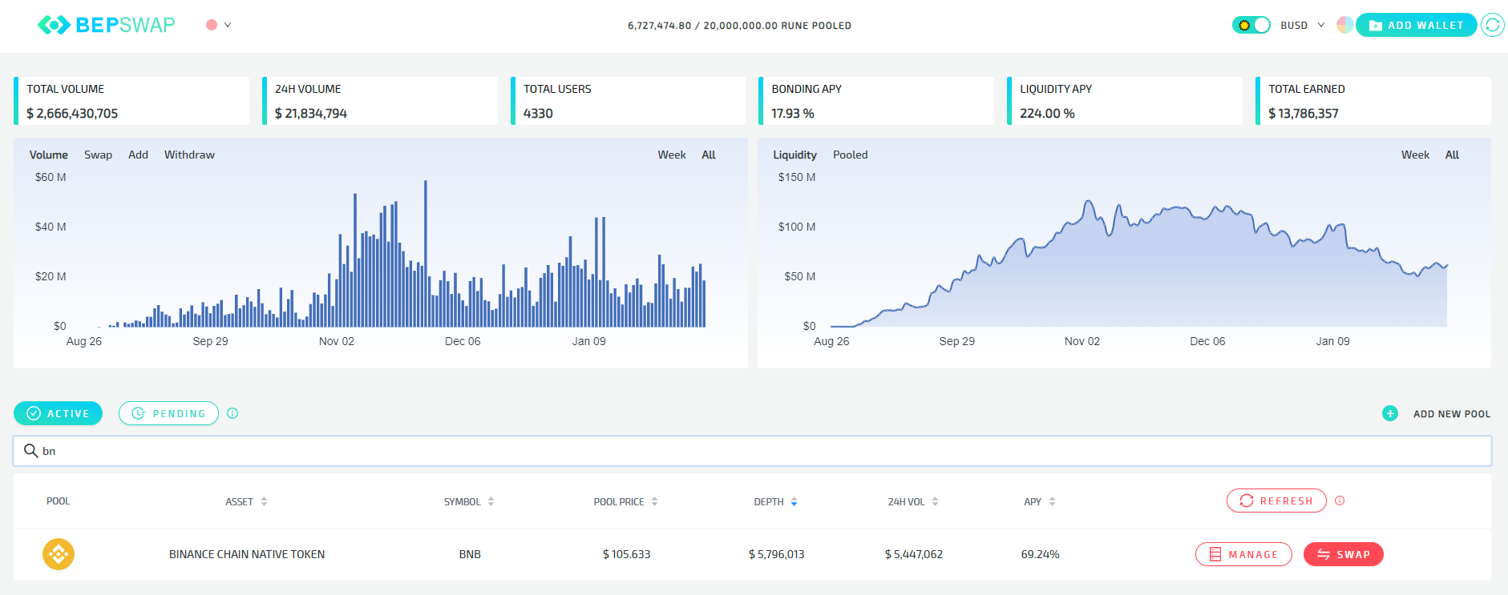Click the BNB symbol cell
This screenshot has height=595, width=1508.
(x=470, y=554)
